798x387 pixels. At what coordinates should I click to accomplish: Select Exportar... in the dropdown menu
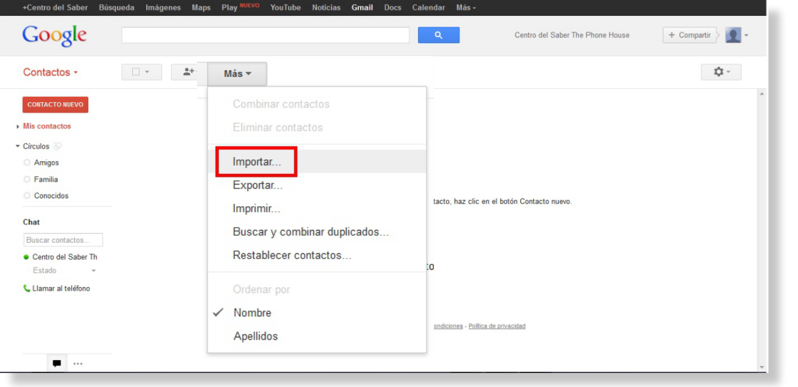click(x=258, y=185)
